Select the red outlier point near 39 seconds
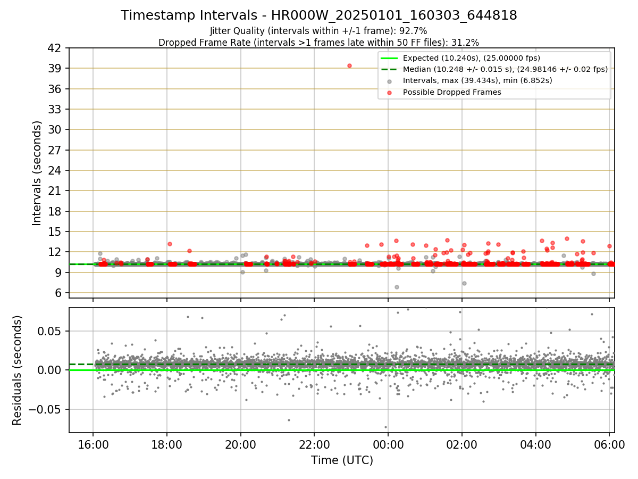The image size is (638, 479). point(349,65)
